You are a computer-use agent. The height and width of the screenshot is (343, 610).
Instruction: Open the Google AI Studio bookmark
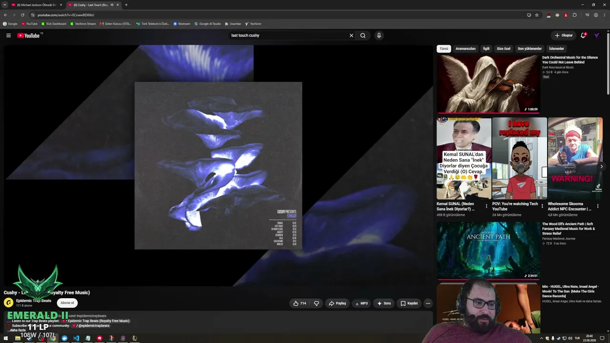tap(207, 24)
